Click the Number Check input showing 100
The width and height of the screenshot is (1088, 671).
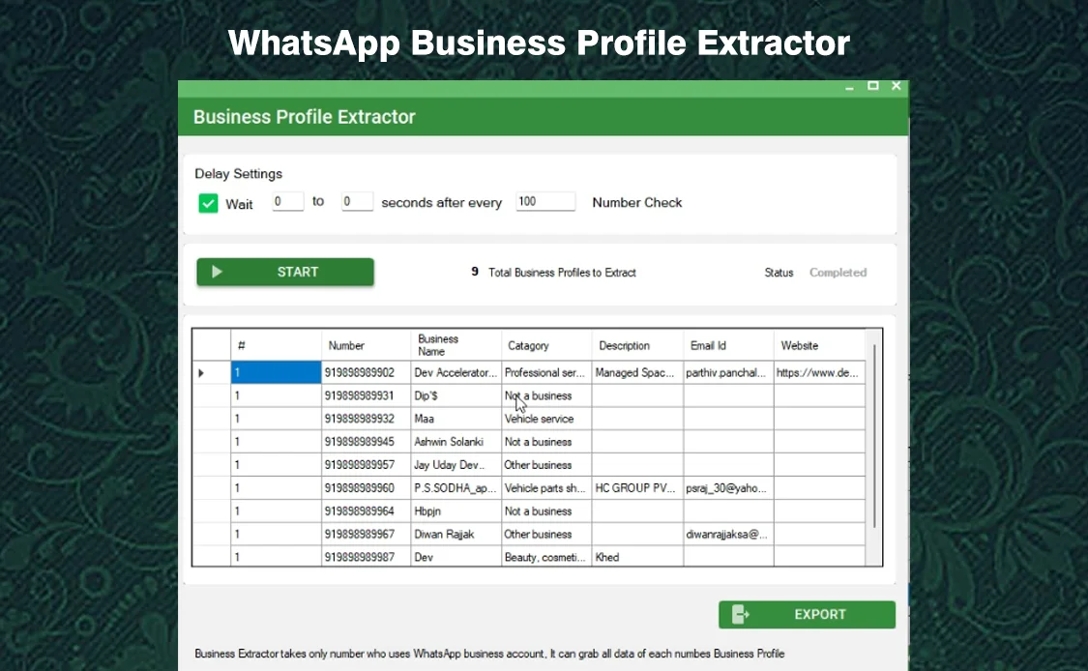pos(544,201)
